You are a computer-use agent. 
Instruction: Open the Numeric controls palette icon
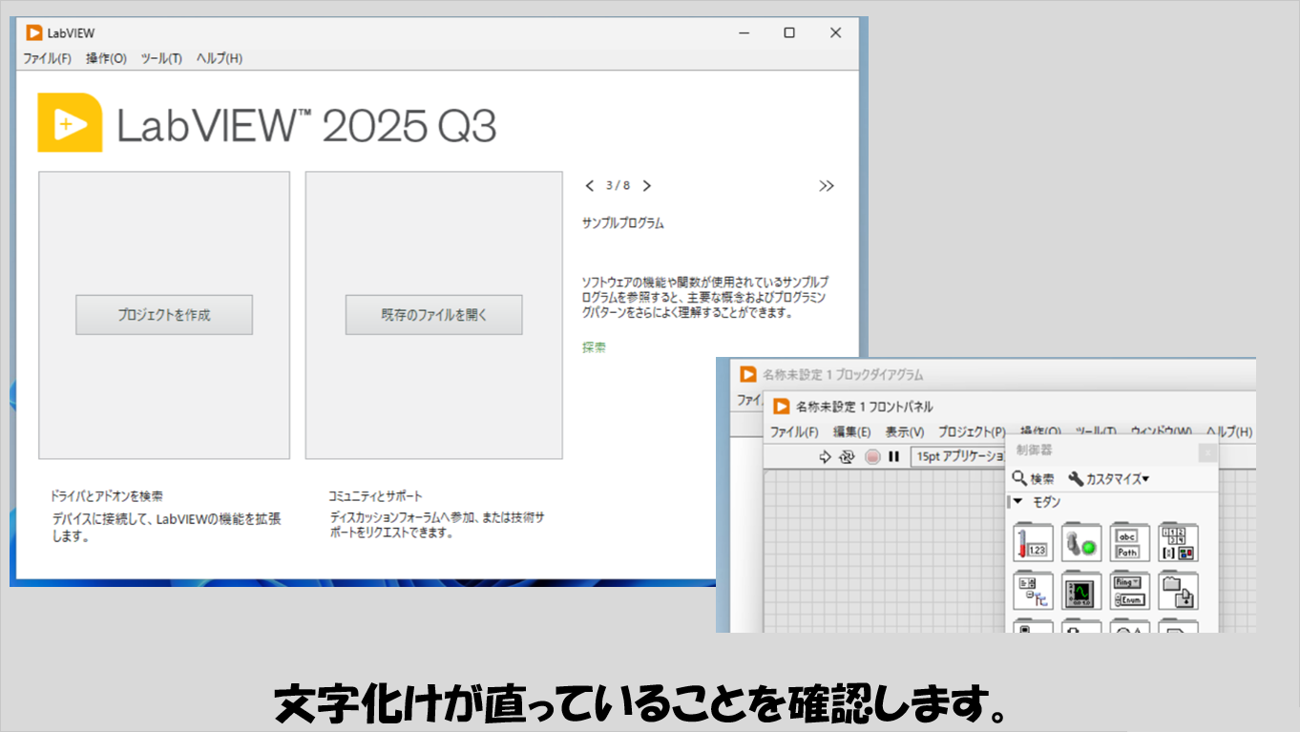click(1033, 543)
